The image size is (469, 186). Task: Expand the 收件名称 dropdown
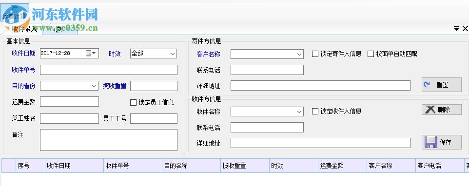(x=299, y=112)
